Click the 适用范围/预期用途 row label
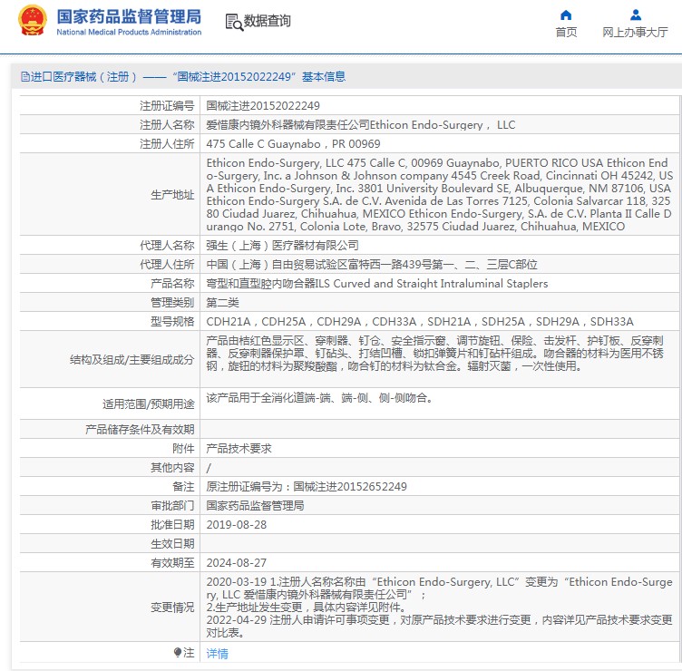This screenshot has height=671, width=682. coord(149,404)
